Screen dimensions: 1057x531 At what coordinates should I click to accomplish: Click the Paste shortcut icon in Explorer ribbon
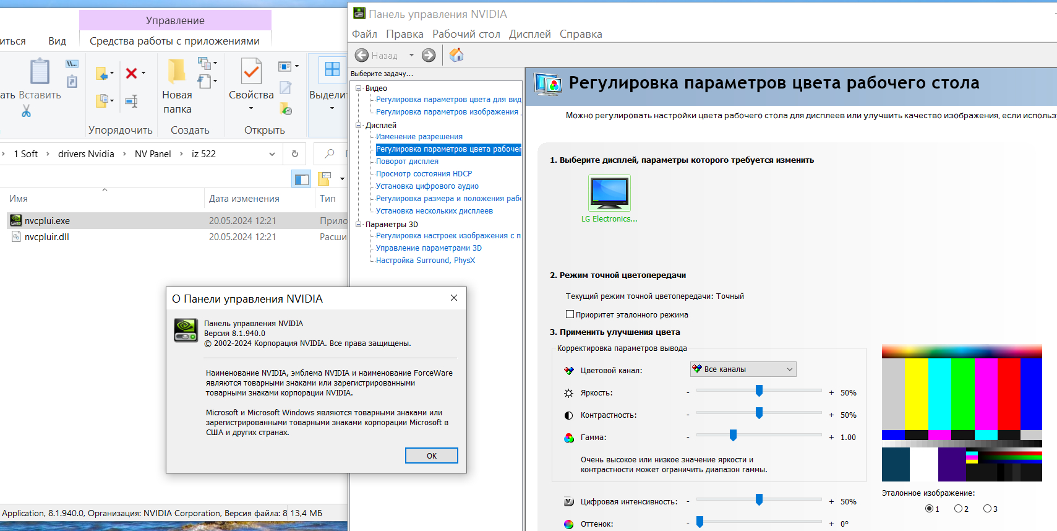tap(72, 81)
